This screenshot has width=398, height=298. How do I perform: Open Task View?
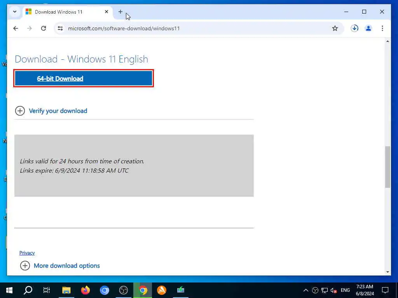[x=47, y=290]
